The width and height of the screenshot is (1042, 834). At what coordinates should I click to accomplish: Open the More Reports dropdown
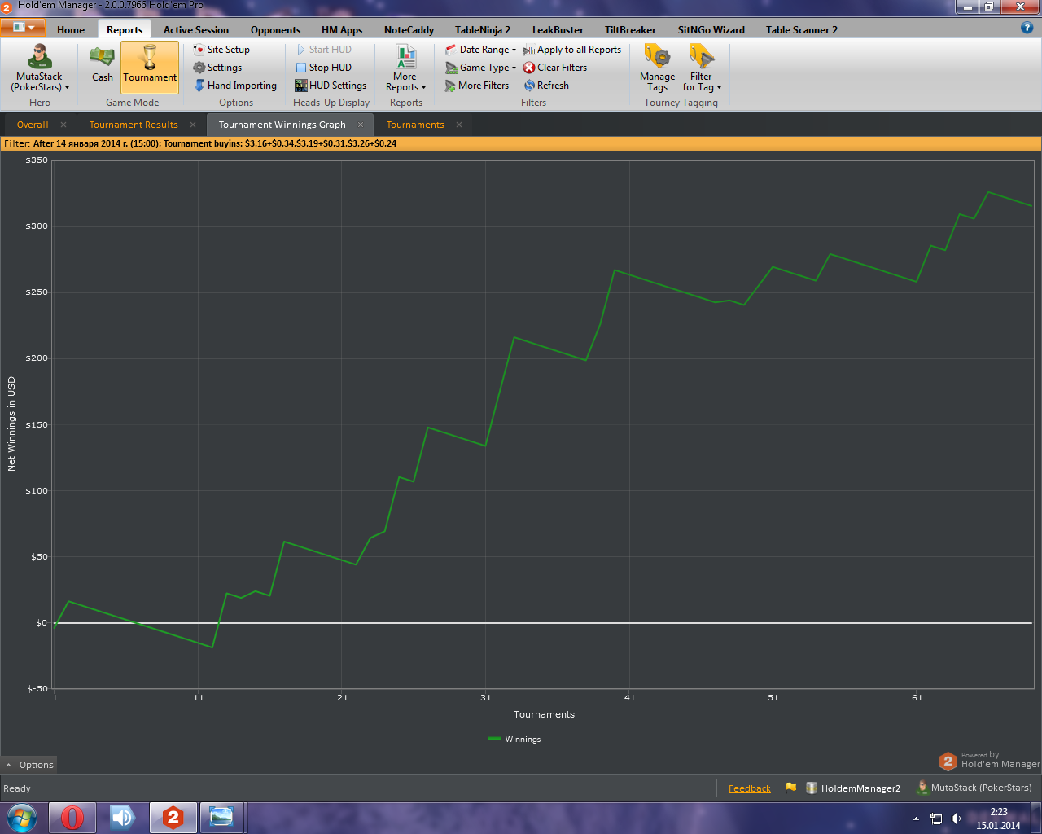405,68
